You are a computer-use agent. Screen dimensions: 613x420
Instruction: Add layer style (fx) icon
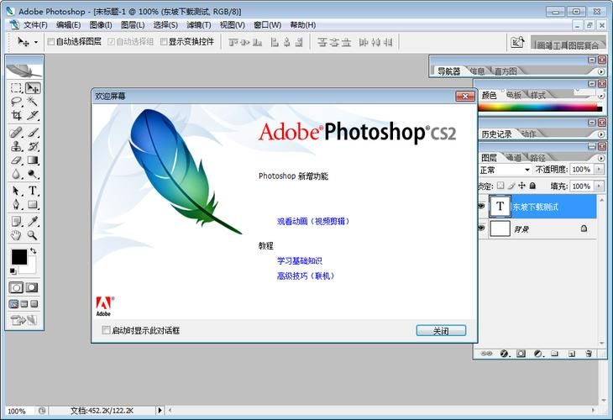click(x=504, y=354)
